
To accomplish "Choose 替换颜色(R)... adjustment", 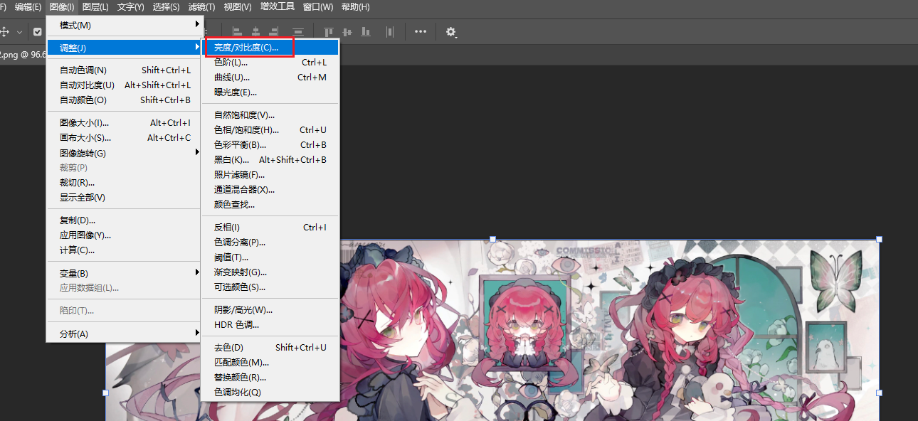I will [x=270, y=378].
